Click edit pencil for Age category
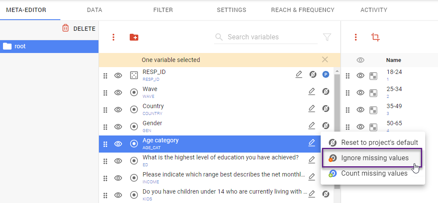This screenshot has width=438, height=203. tap(312, 143)
